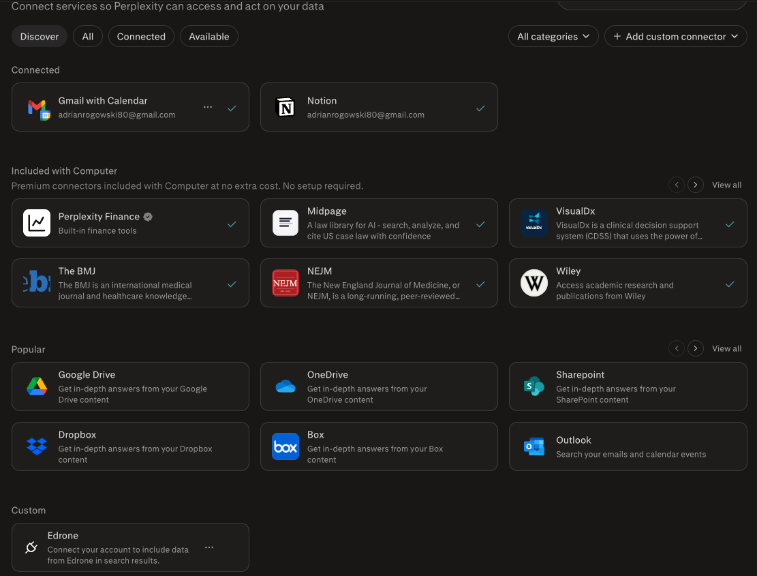
Task: Click the Gmail with Calendar logo icon
Action: 38,108
